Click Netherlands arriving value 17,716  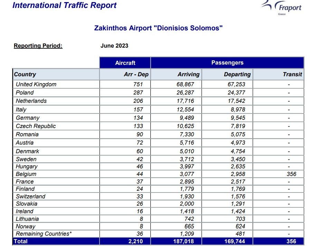coord(185,101)
